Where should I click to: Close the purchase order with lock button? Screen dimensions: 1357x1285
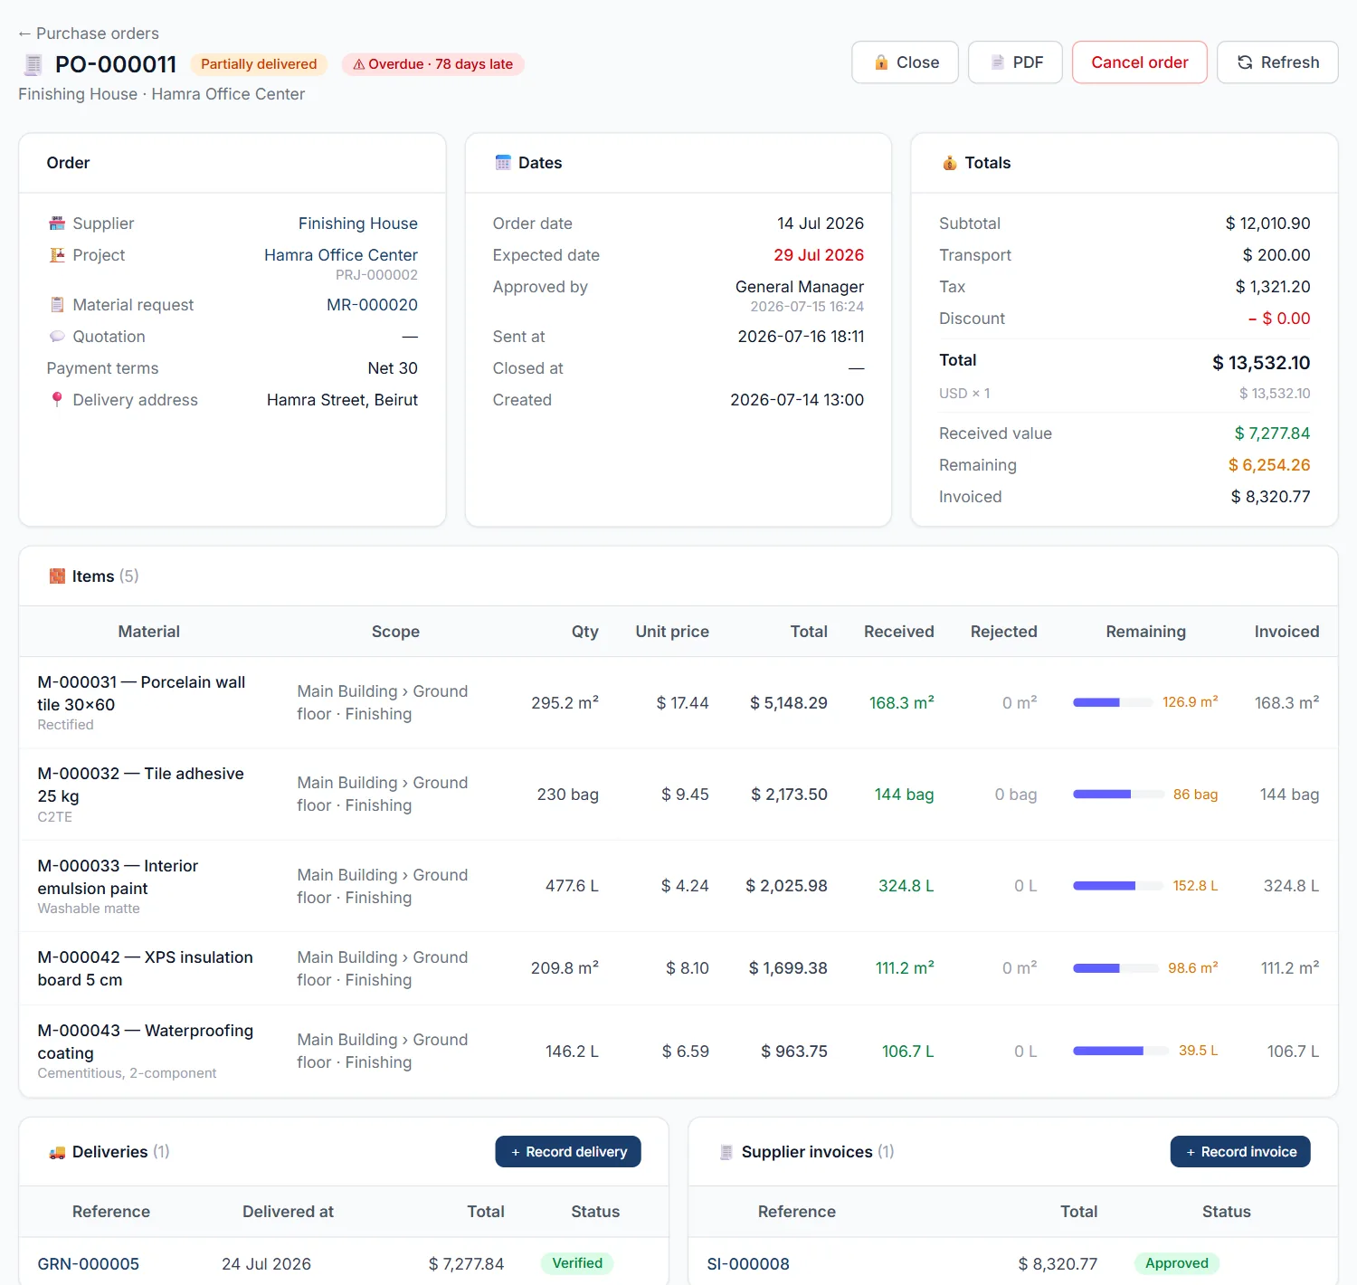(x=905, y=62)
